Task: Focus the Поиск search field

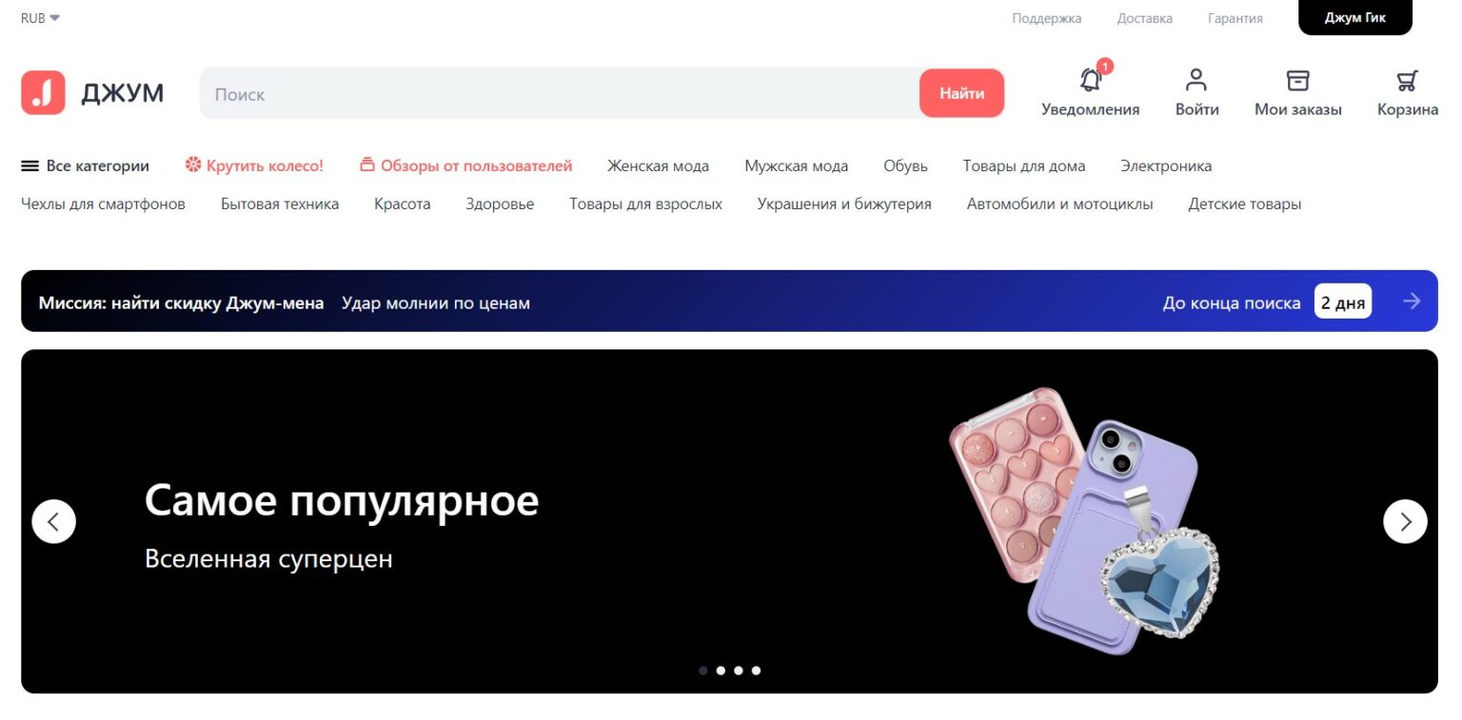Action: coord(560,93)
